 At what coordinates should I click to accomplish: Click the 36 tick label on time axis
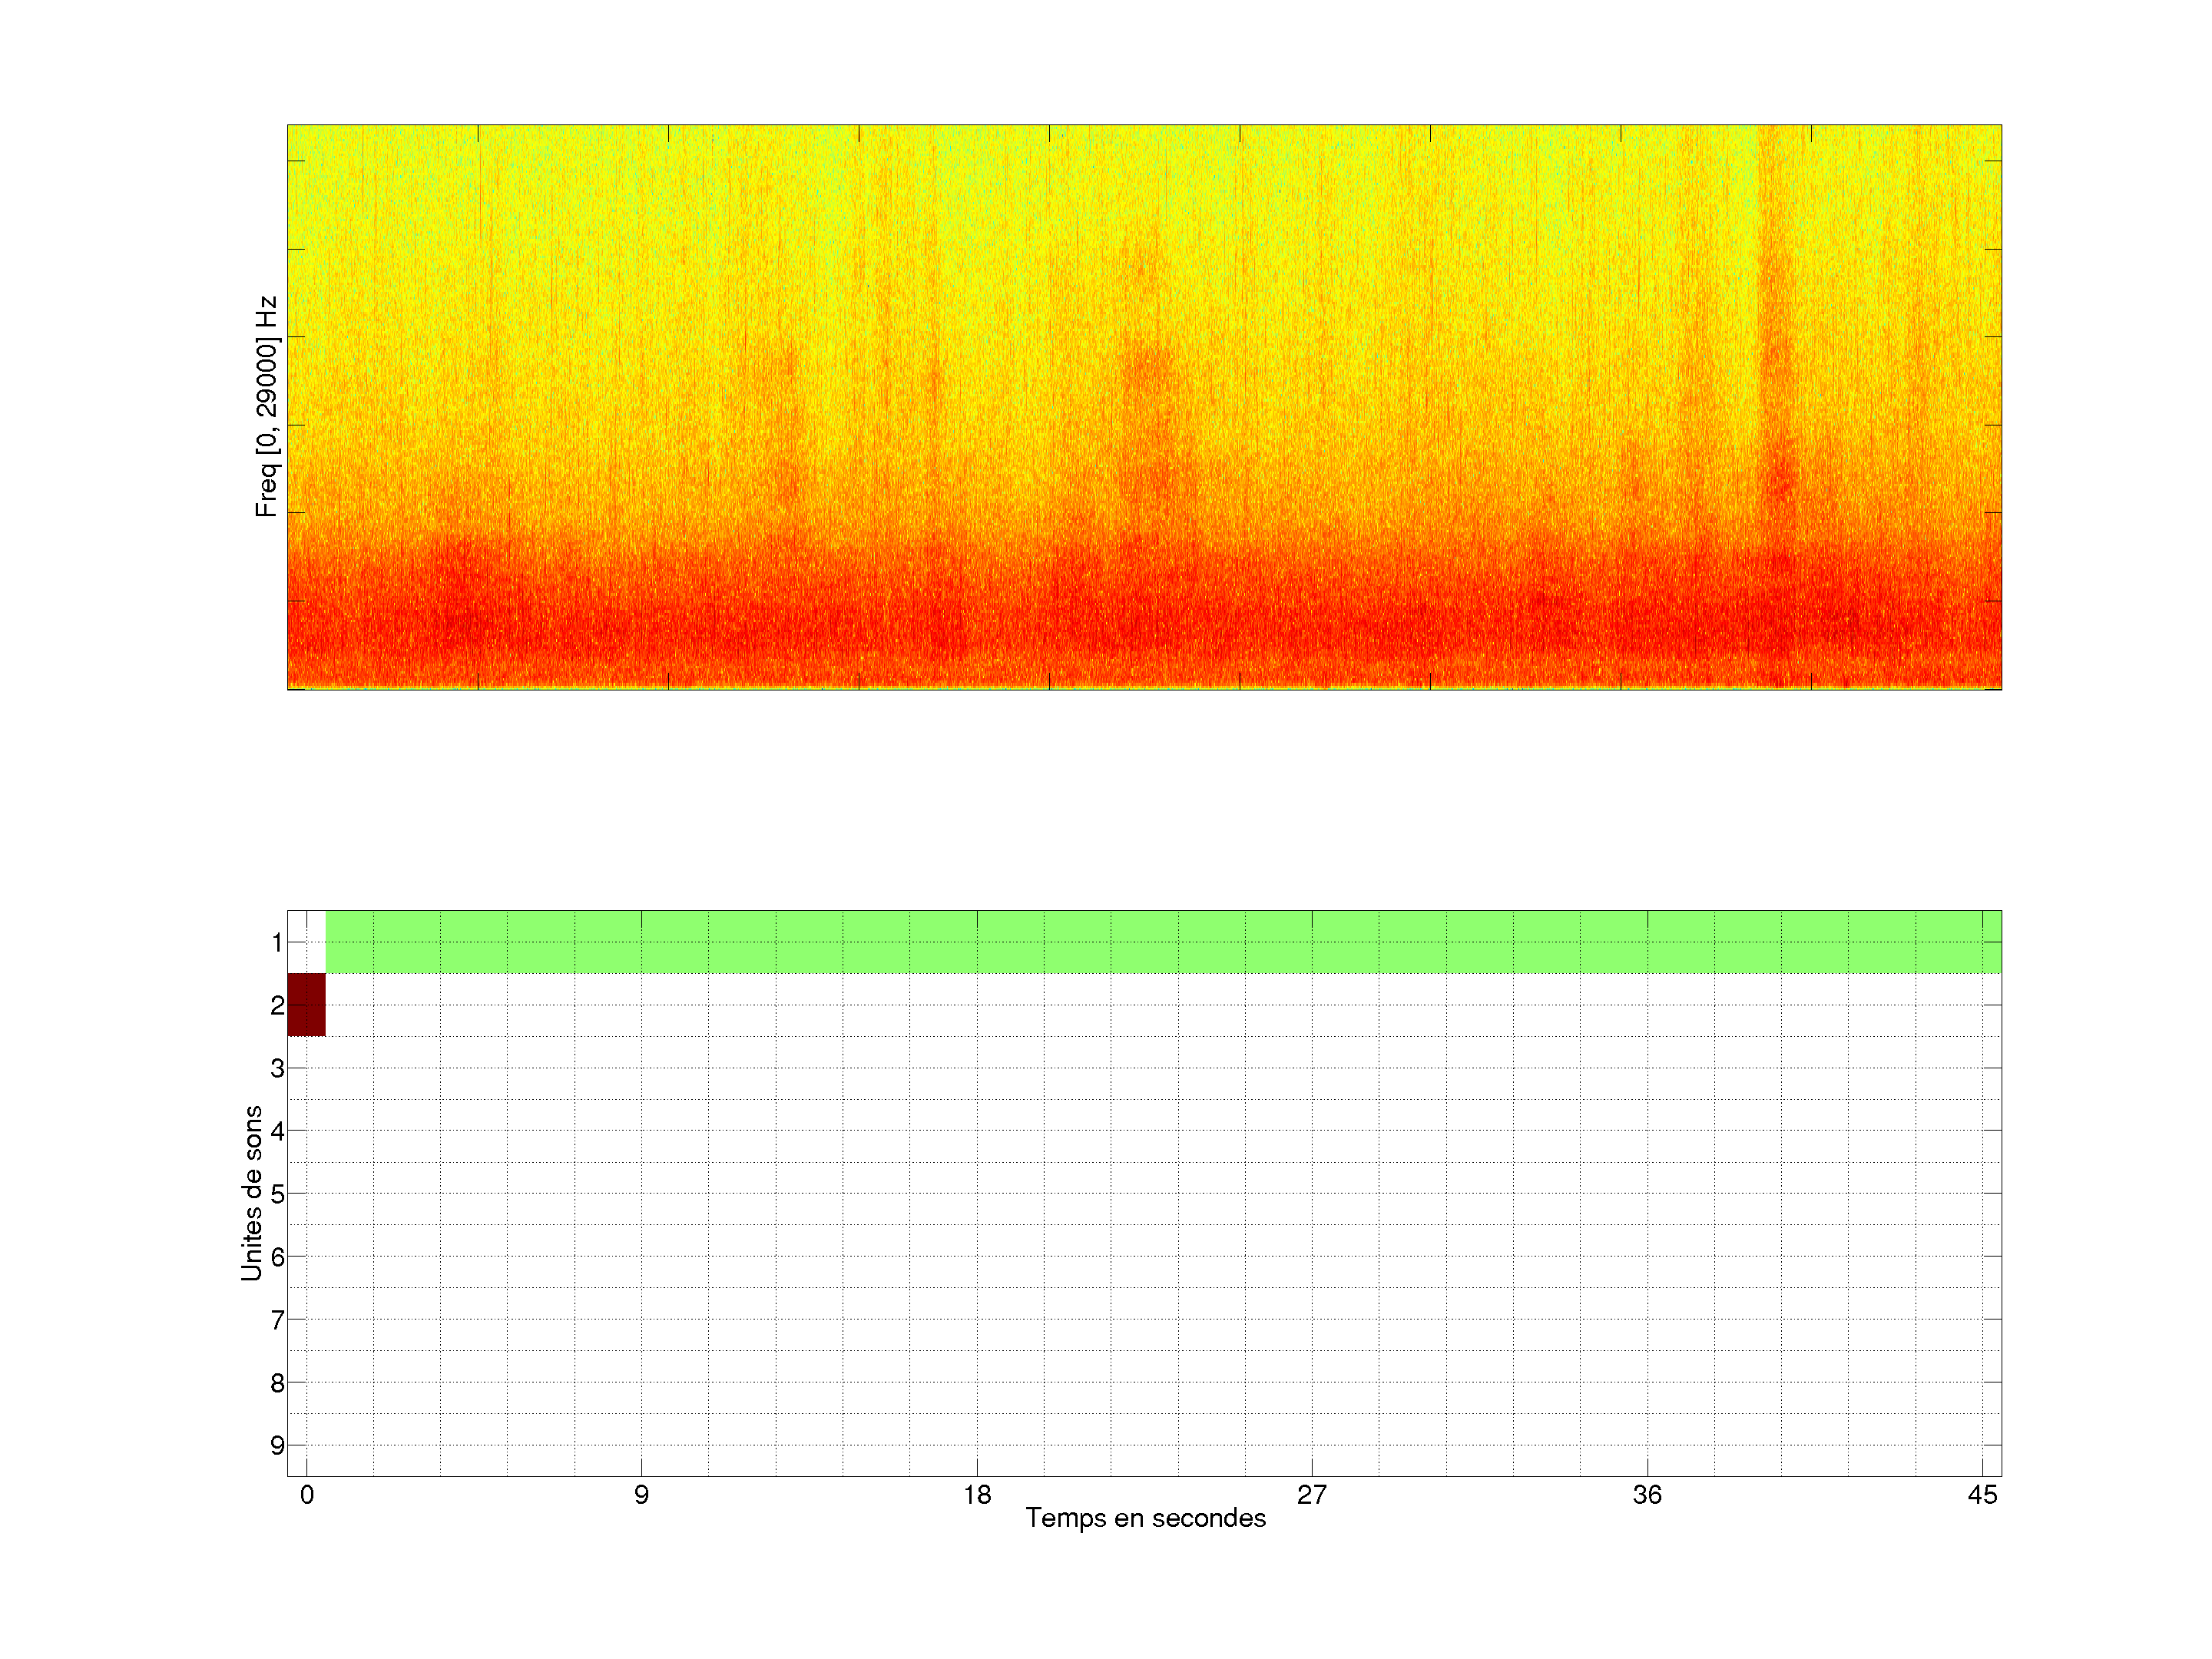coord(1647,1495)
